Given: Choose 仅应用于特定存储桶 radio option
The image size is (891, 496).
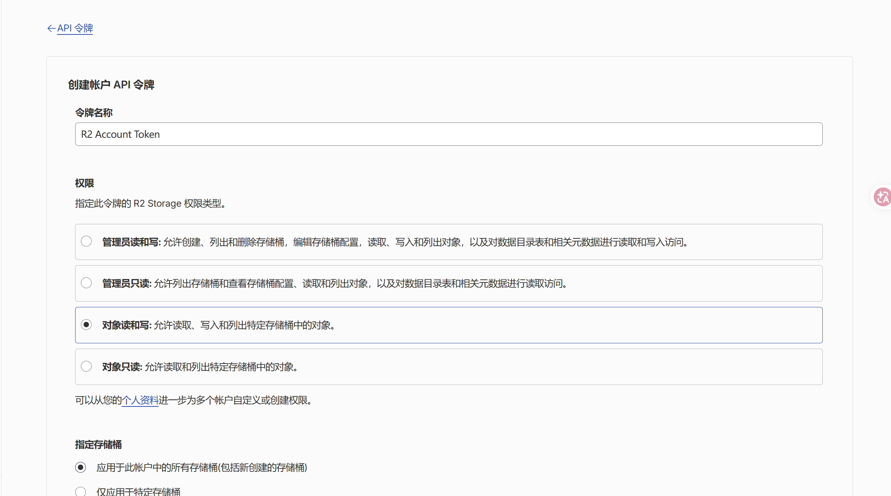Looking at the screenshot, I should tap(81, 492).
